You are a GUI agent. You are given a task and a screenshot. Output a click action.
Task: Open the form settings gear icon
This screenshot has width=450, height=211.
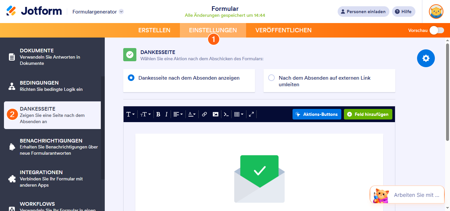[426, 58]
